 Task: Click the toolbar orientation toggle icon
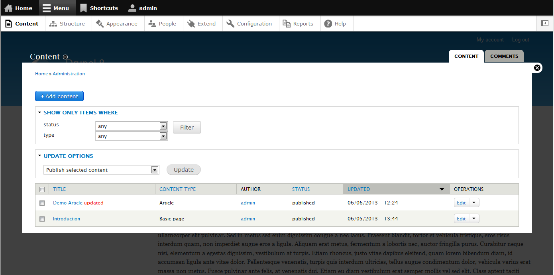(x=544, y=24)
